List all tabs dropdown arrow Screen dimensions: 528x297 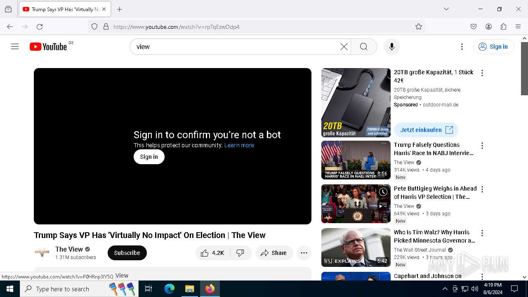446,9
